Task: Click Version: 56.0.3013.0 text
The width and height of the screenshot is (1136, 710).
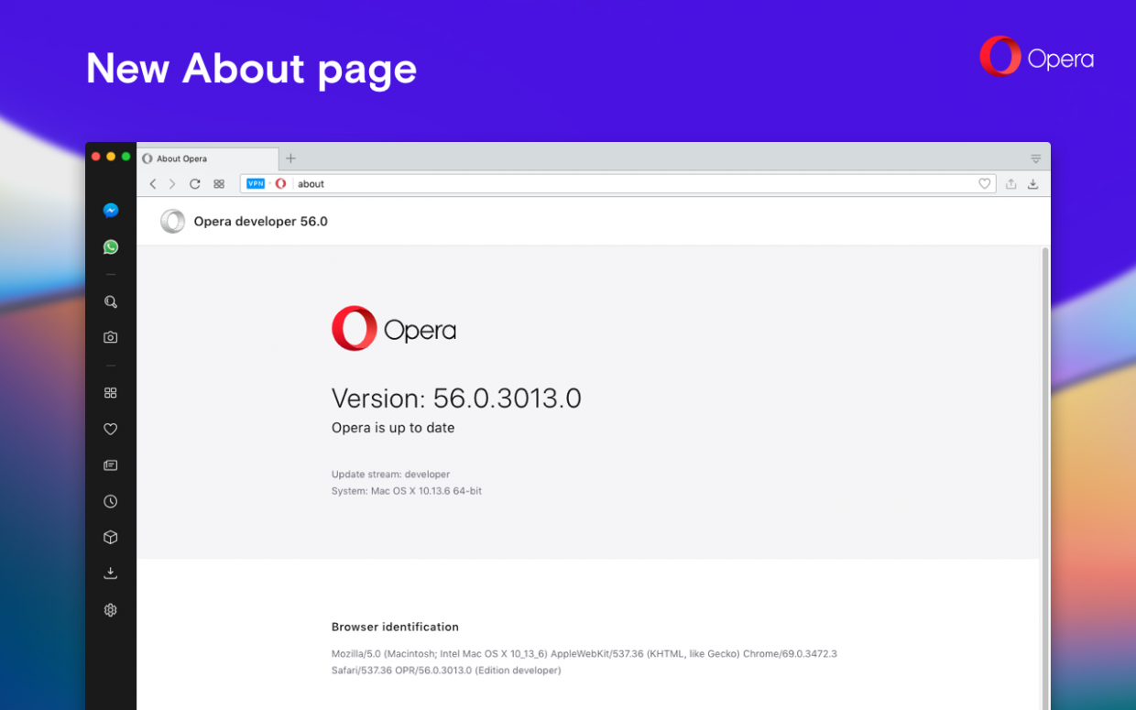Action: 456,399
